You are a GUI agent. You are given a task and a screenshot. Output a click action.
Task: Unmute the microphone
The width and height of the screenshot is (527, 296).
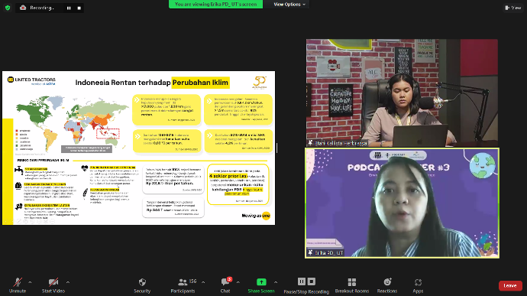18,285
